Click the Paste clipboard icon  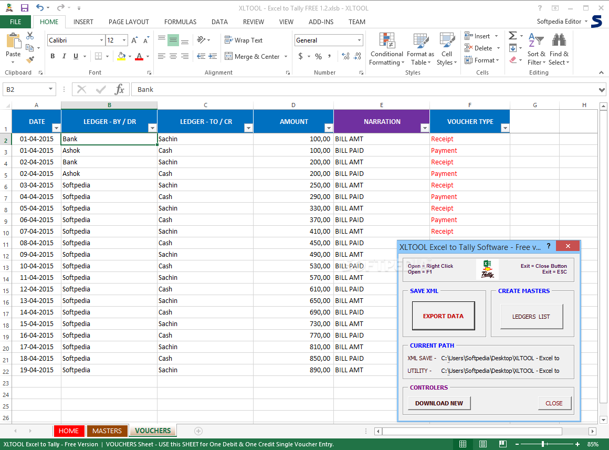[x=13, y=40]
